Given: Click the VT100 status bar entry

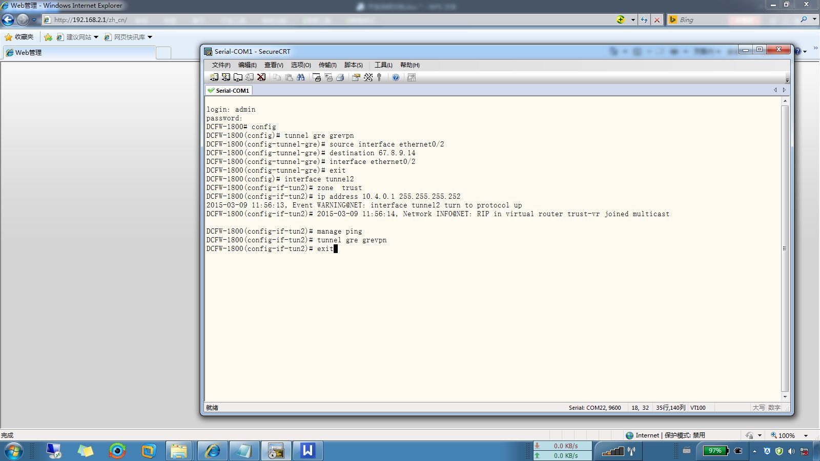Looking at the screenshot, I should 698,408.
